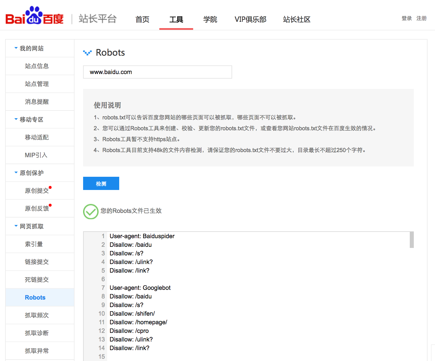Open the 首页 tab
The width and height of the screenshot is (435, 361).
(142, 20)
